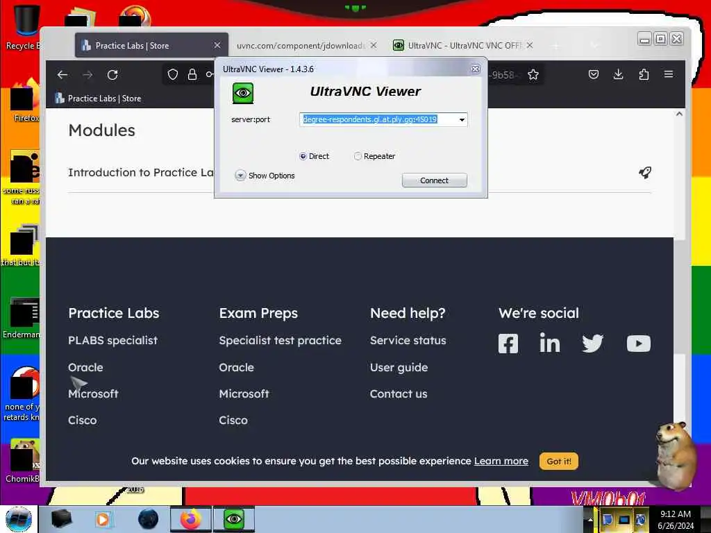The image size is (711, 533).
Task: Click the rocket launch icon beside the module
Action: (645, 172)
